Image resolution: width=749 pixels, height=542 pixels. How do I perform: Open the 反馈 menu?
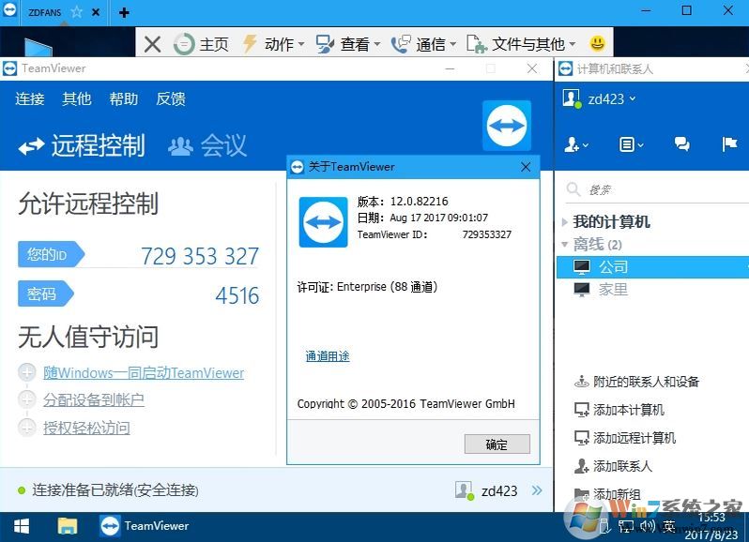pos(171,98)
